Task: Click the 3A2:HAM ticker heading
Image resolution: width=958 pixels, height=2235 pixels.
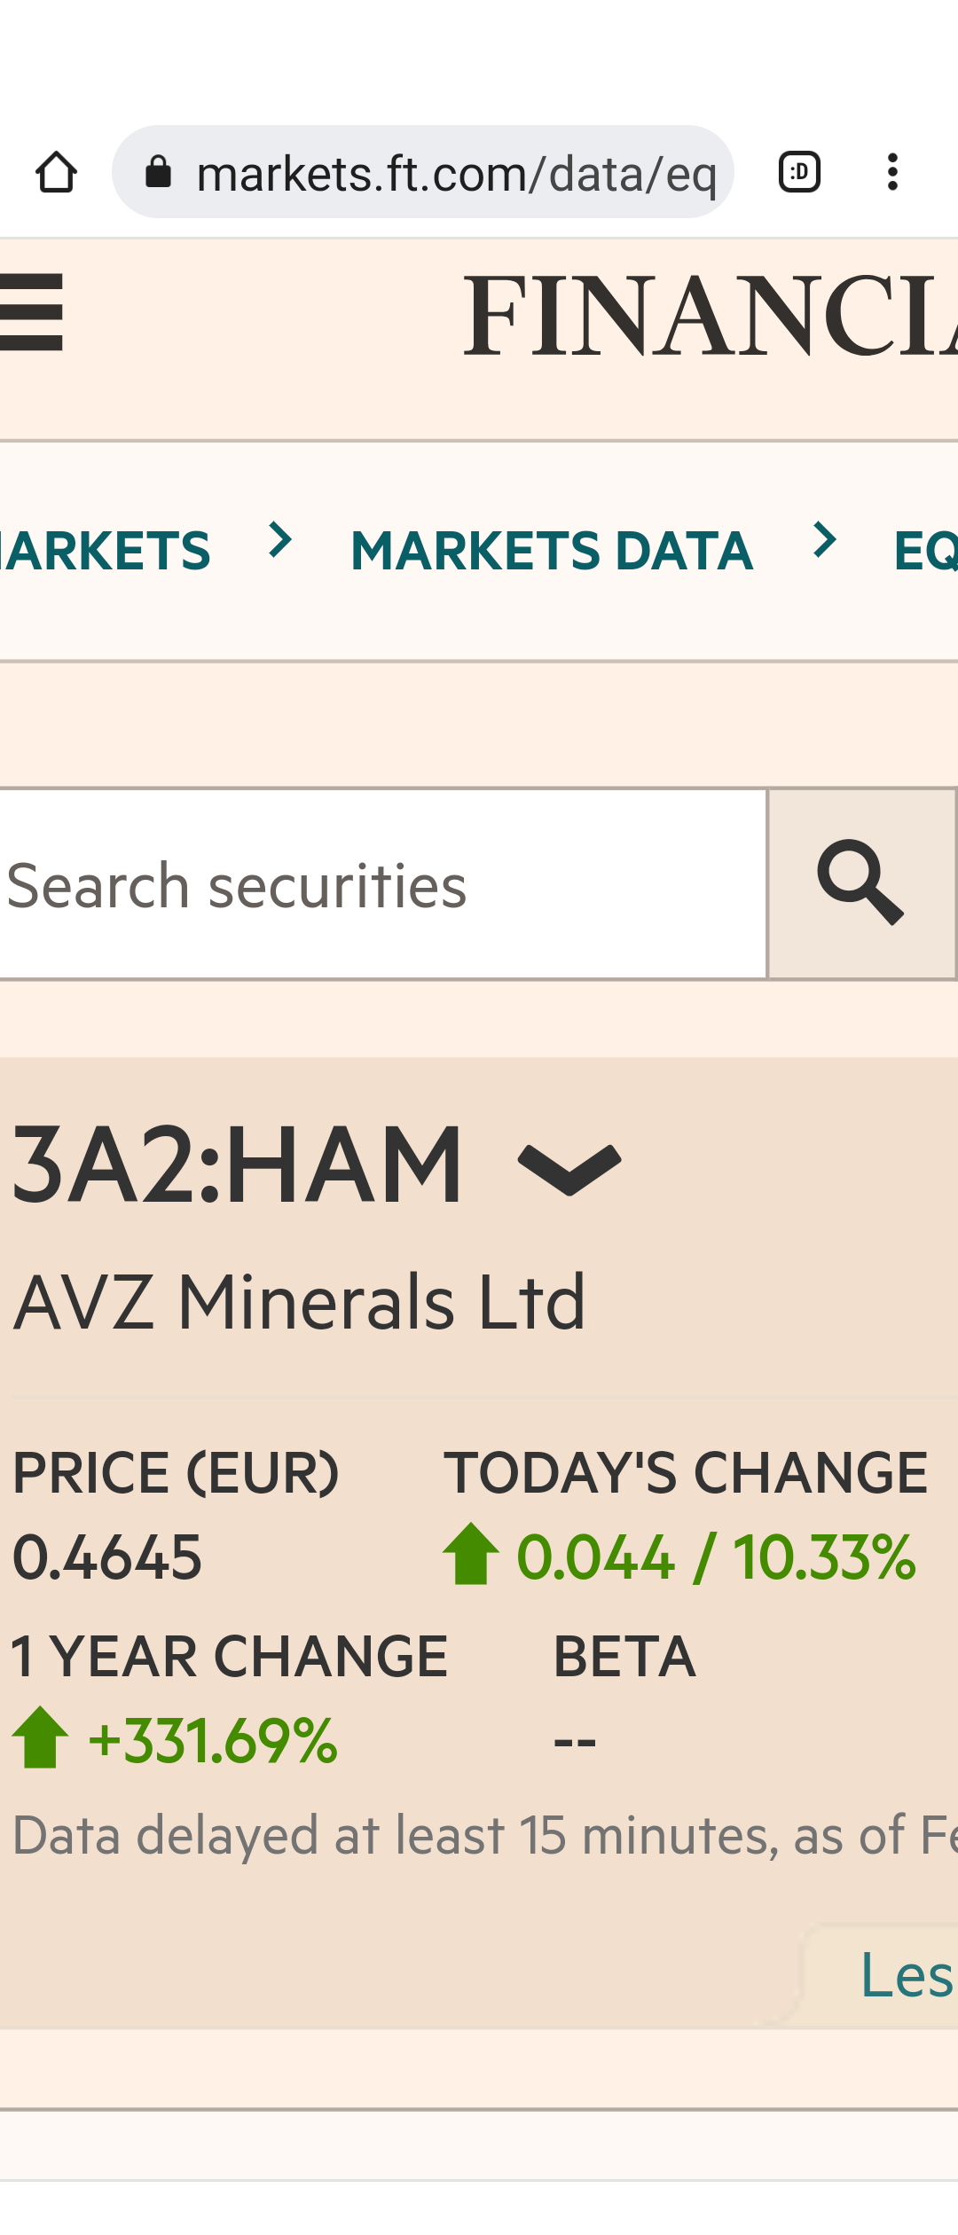Action: [238, 1165]
